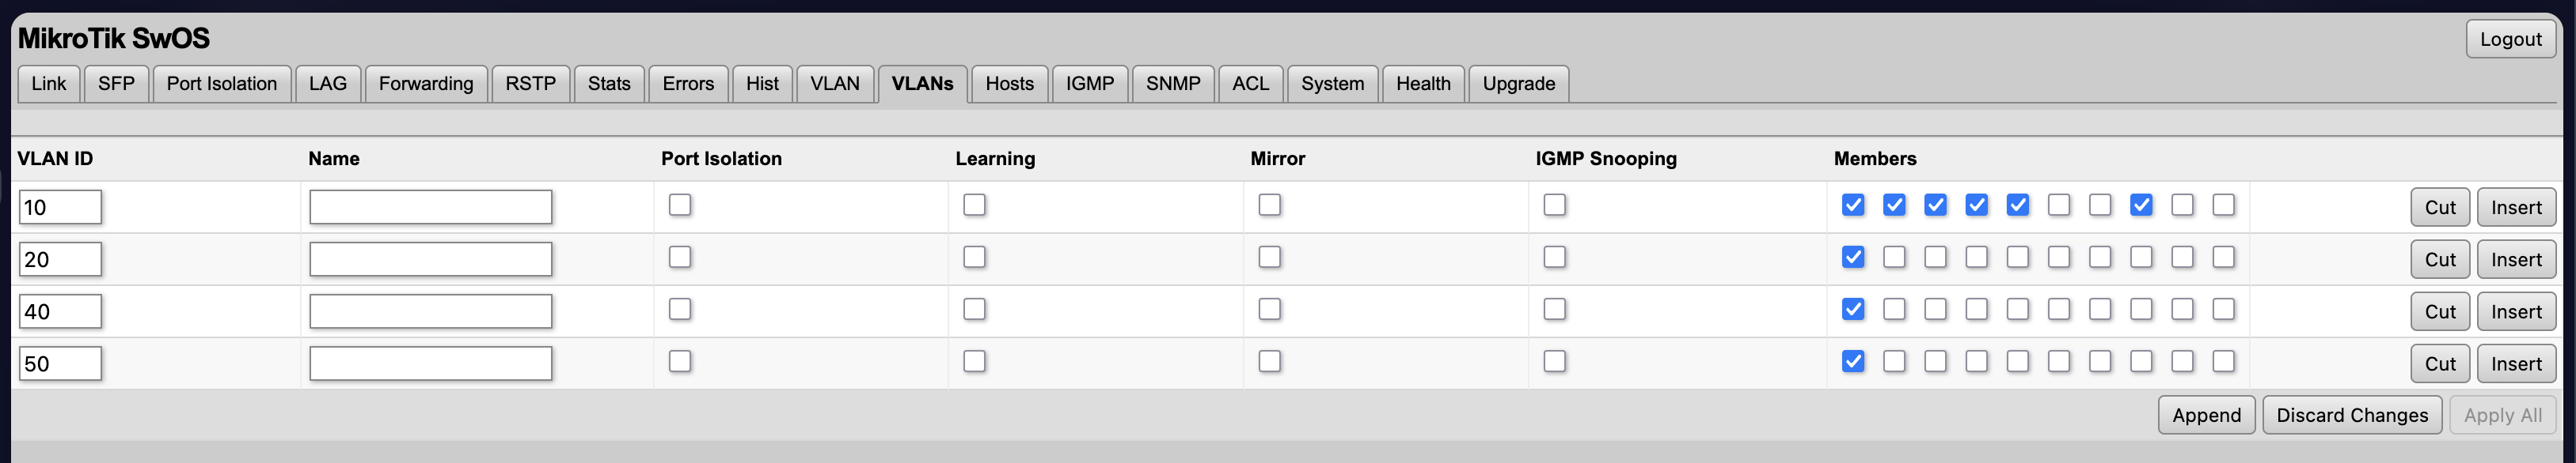Insert a row at VLAN 50

coord(2516,364)
